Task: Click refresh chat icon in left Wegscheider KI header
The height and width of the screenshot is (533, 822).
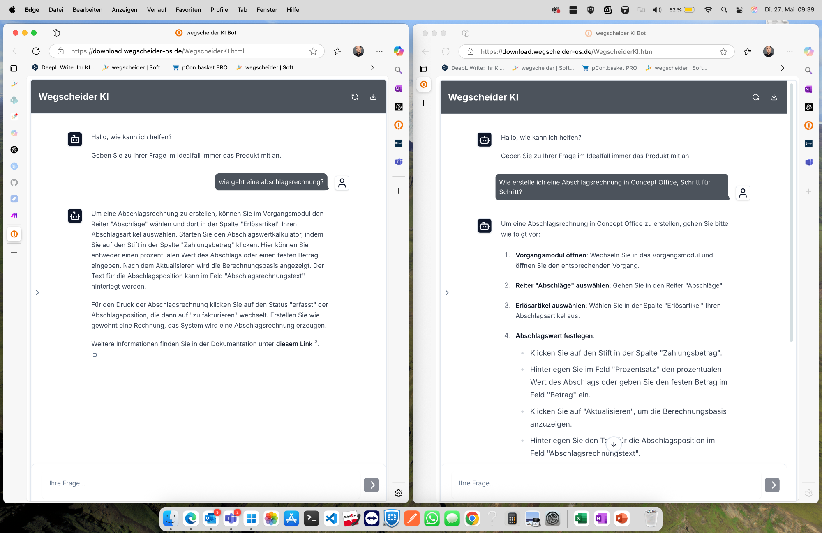Action: (355, 97)
